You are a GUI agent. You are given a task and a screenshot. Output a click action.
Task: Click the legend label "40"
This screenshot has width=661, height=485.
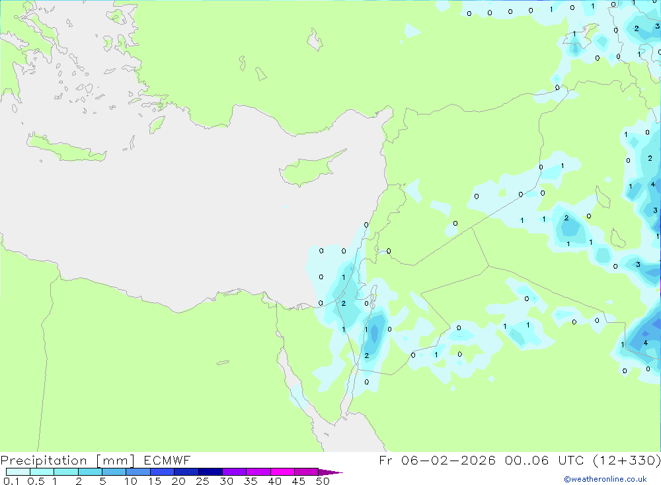pyautogui.click(x=274, y=481)
